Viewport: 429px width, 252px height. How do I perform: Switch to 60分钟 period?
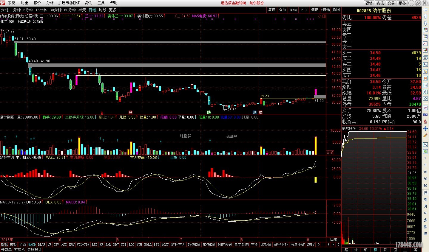[70, 10]
